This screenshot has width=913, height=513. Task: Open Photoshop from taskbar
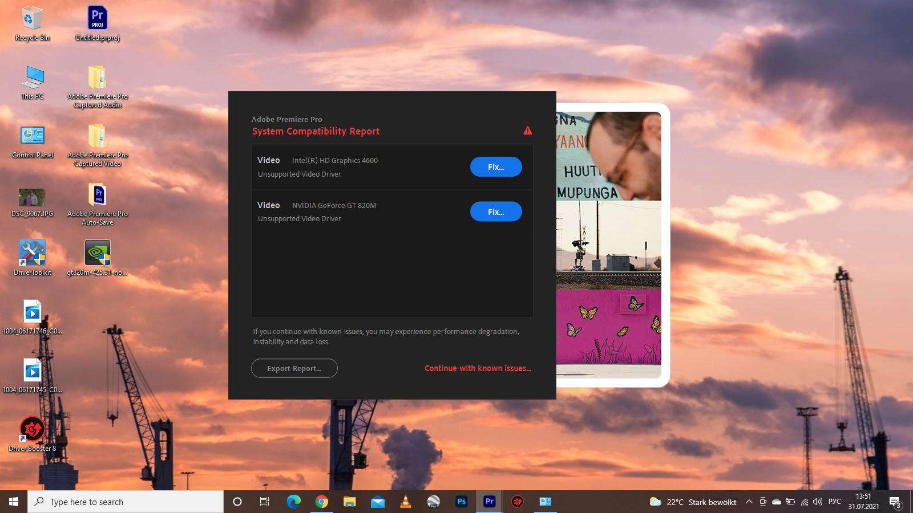point(462,502)
